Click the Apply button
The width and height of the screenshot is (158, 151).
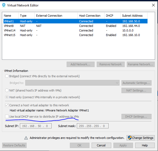click(123, 145)
